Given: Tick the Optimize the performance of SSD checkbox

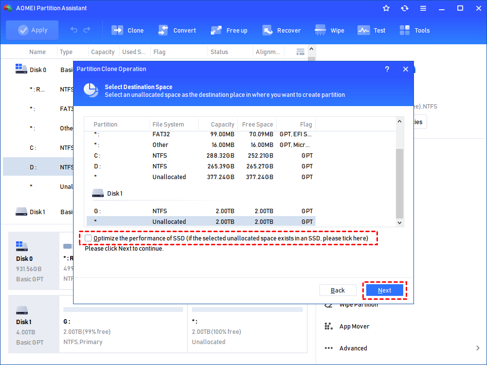Looking at the screenshot, I should (88, 238).
